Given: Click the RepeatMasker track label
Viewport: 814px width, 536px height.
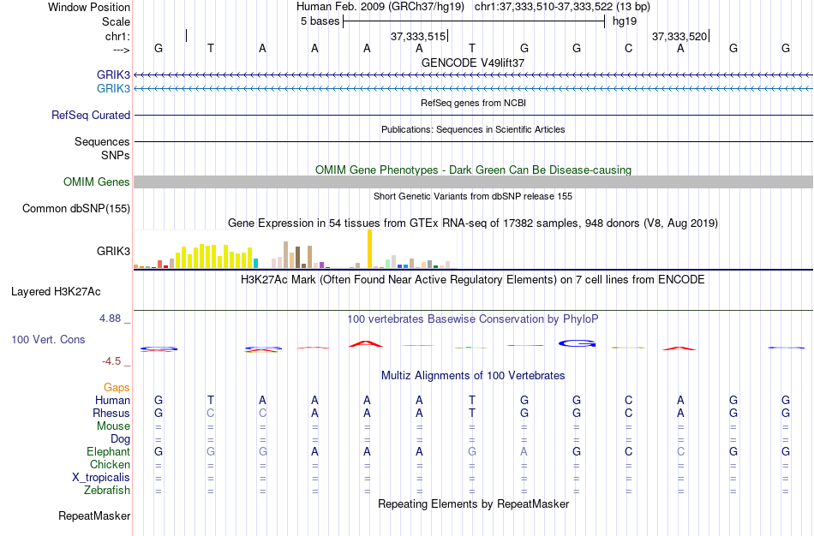Looking at the screenshot, I should [x=94, y=515].
